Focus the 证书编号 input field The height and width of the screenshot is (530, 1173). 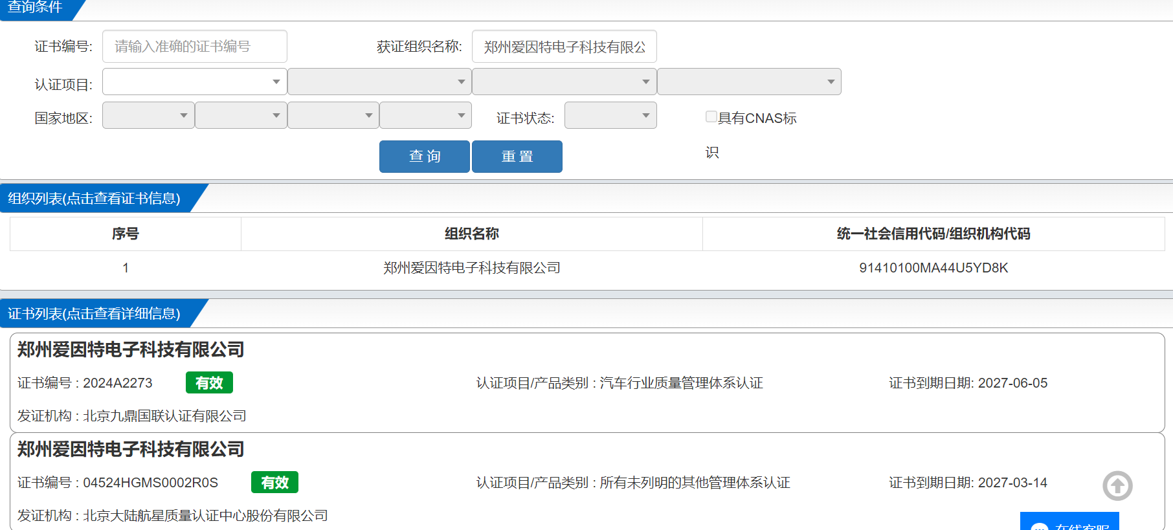tap(195, 47)
